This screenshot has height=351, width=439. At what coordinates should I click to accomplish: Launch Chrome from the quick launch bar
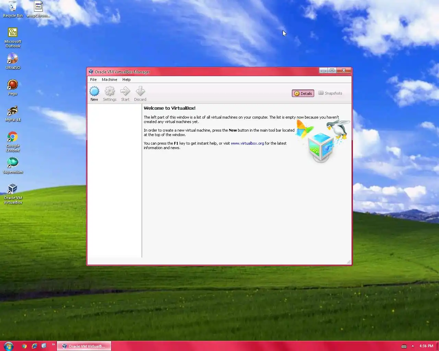coord(24,346)
